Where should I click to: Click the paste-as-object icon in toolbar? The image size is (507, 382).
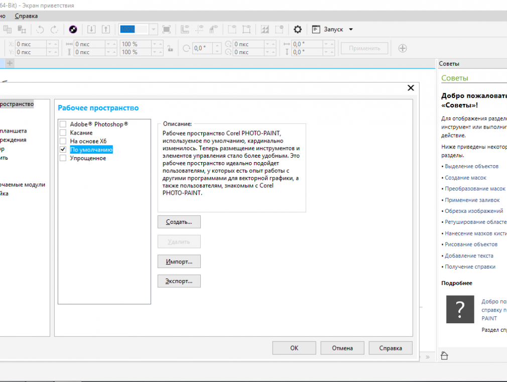pos(22,30)
